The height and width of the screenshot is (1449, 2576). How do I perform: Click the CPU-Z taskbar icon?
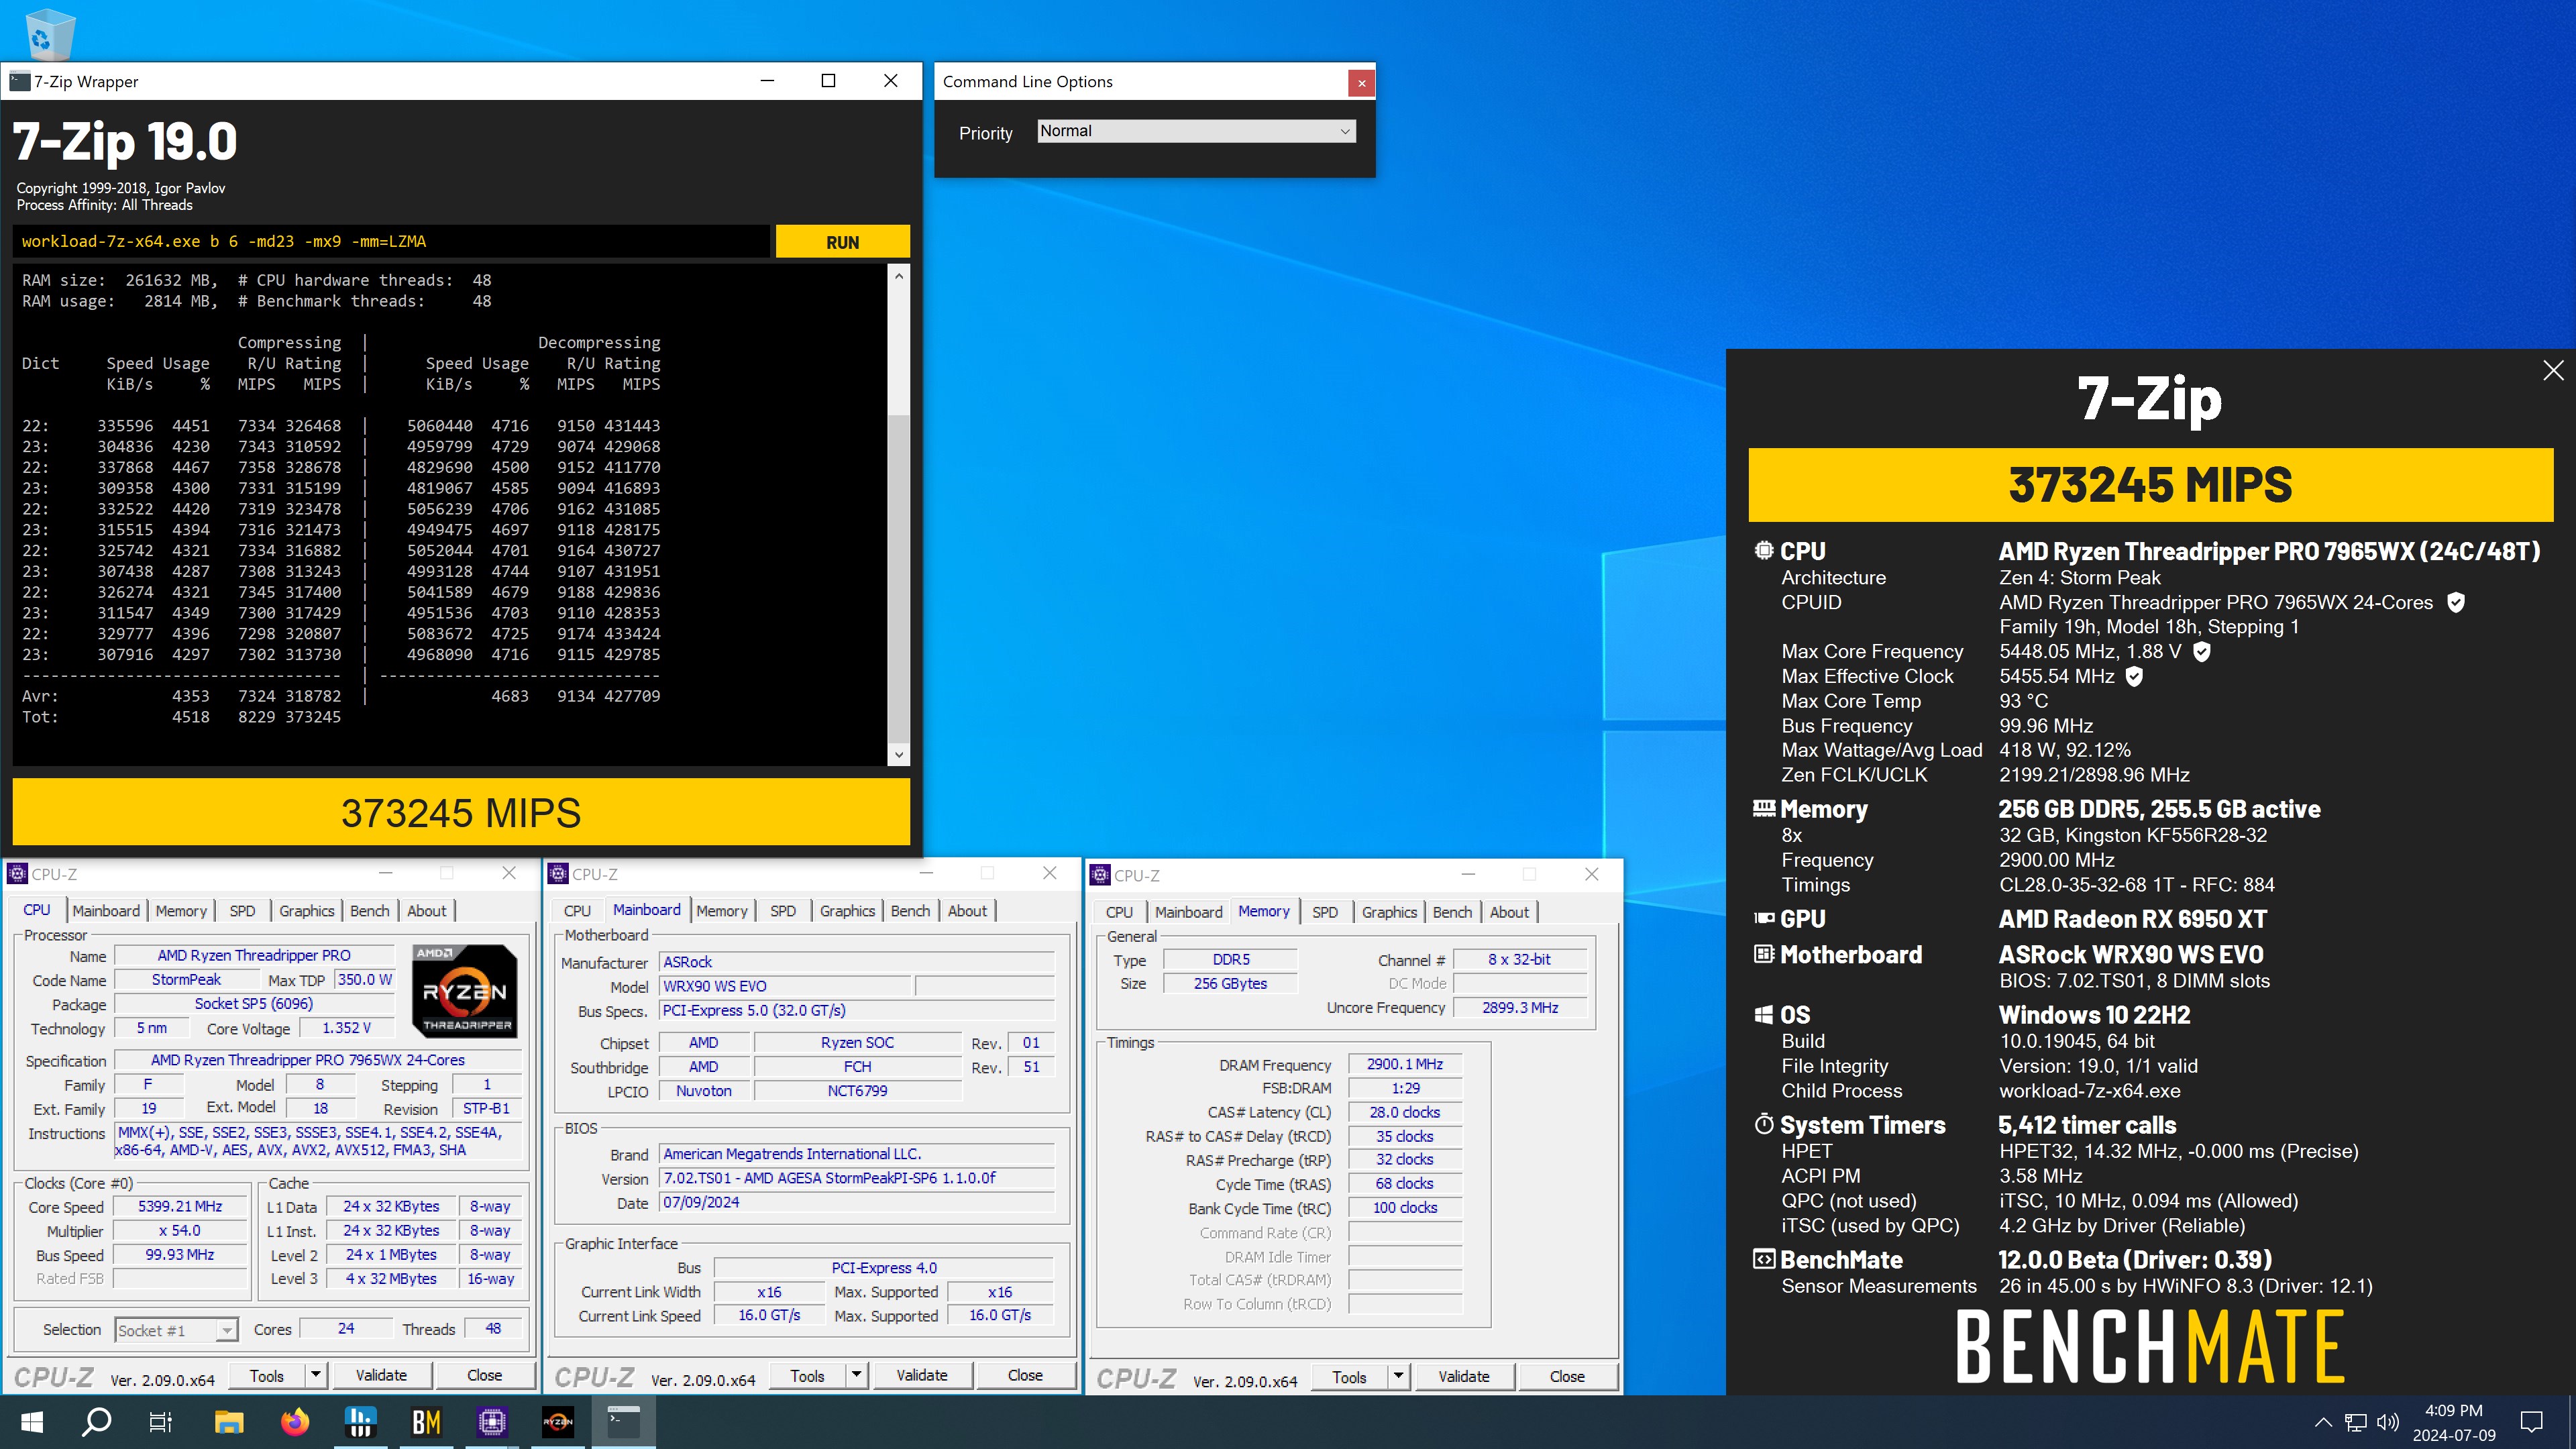(x=492, y=1421)
